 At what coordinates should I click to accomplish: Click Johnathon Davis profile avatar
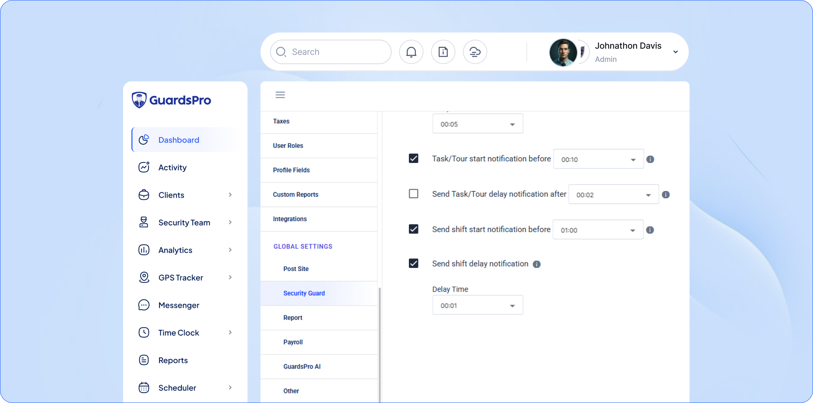[563, 52]
